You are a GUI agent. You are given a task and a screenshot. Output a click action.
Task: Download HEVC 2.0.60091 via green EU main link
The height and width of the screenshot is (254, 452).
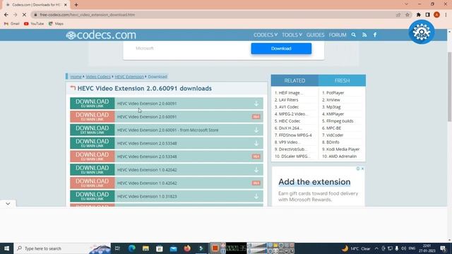click(x=93, y=104)
